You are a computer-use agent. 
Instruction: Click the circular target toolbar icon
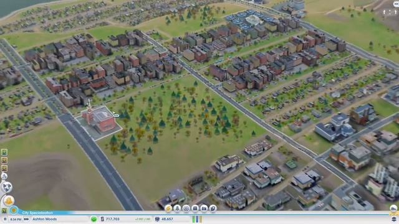click(186, 208)
